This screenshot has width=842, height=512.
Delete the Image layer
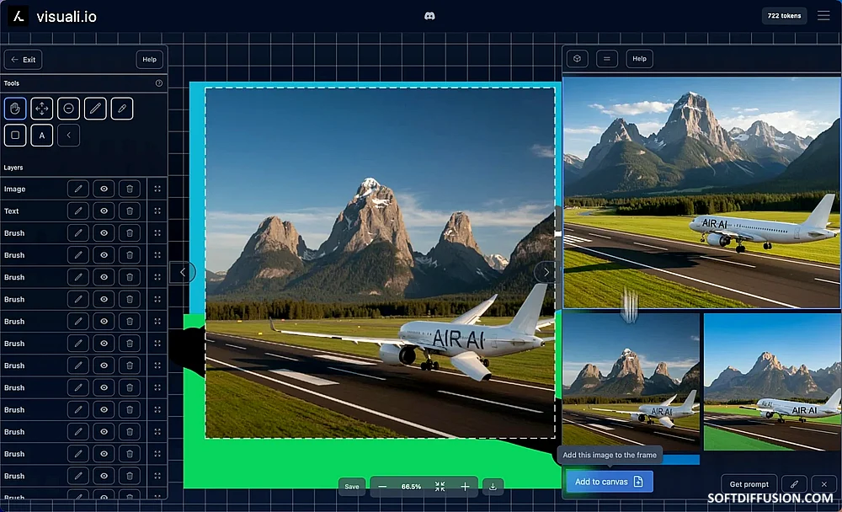pyautogui.click(x=130, y=189)
